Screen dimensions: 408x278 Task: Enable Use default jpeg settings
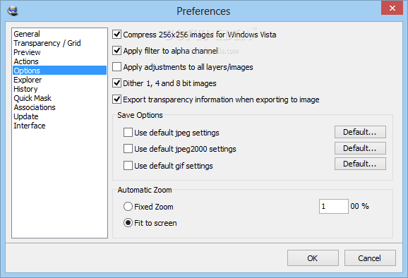(128, 132)
